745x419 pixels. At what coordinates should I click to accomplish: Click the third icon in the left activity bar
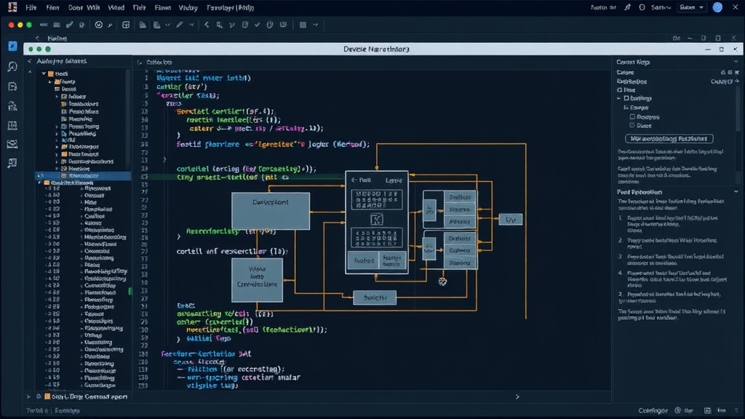[12, 87]
